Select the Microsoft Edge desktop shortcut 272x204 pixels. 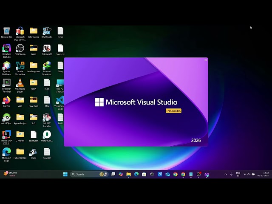(7, 155)
